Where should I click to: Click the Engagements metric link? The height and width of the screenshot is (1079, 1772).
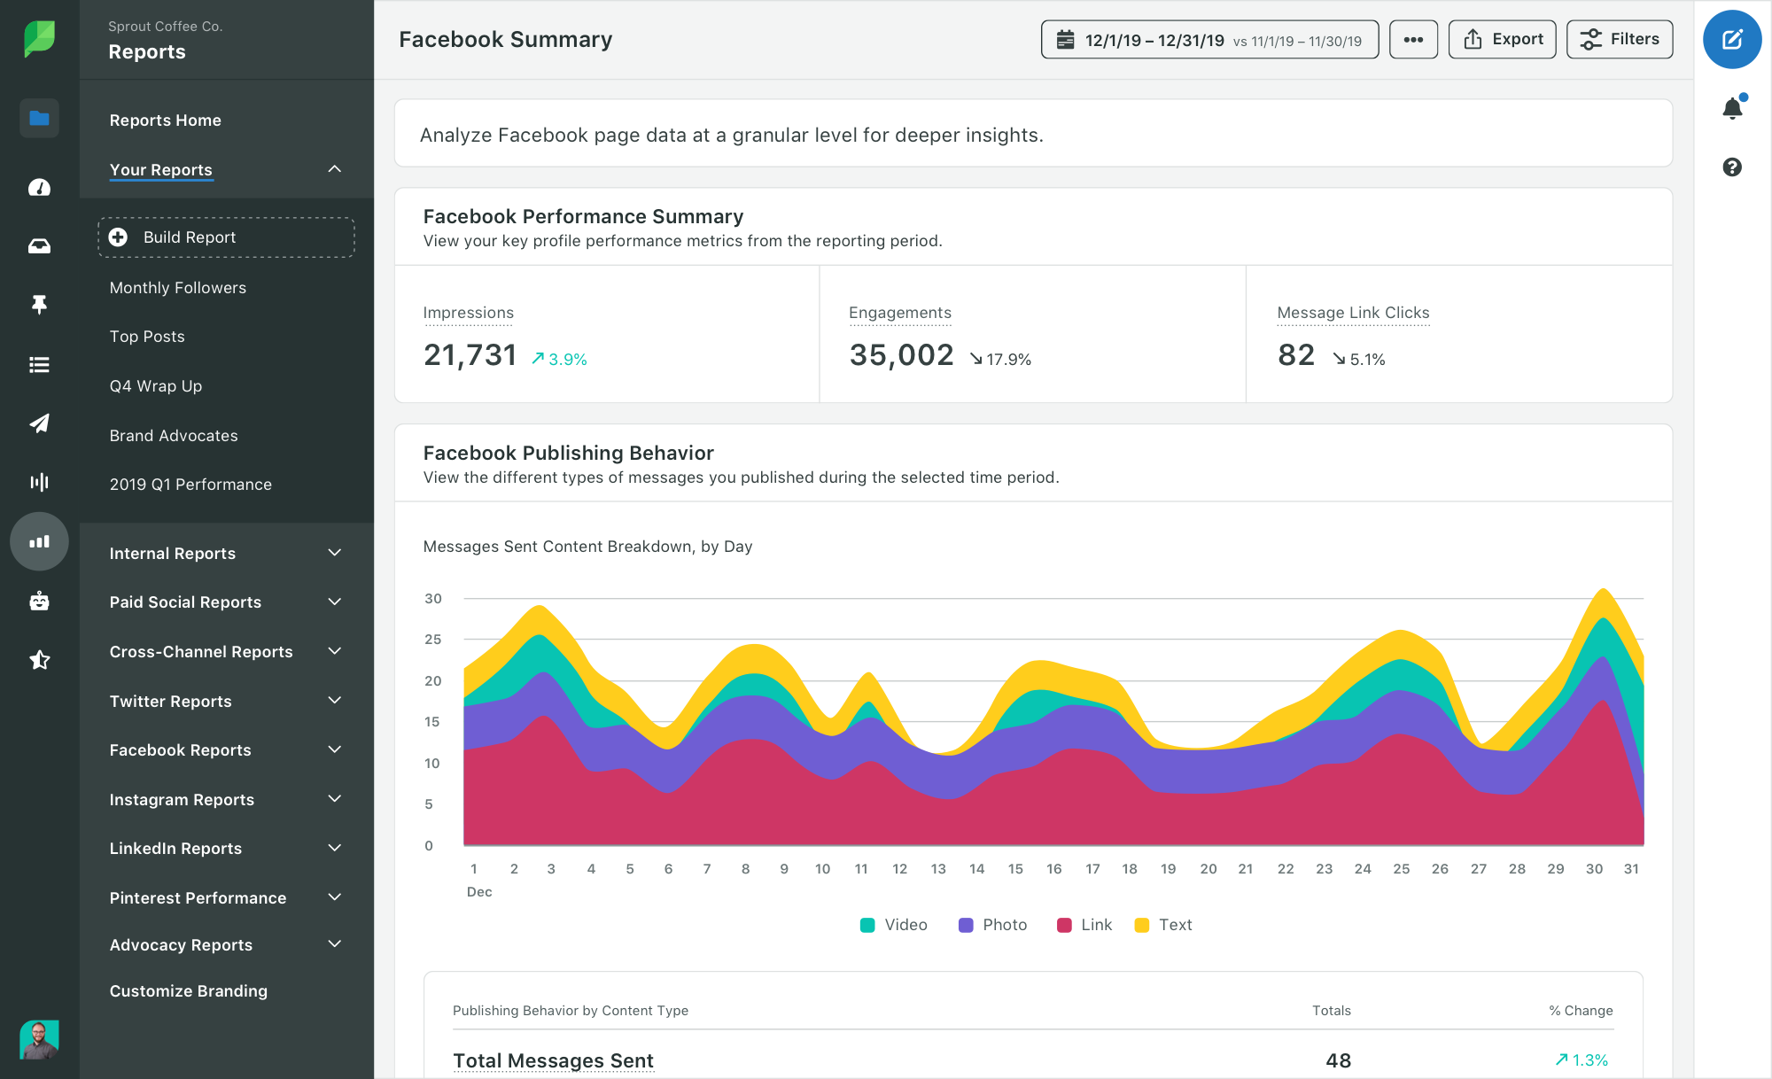pos(900,311)
